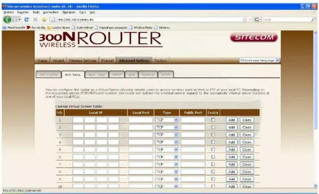The height and width of the screenshot is (194, 319).
Task: Switch to the Firewall tab
Action: coord(108,60)
